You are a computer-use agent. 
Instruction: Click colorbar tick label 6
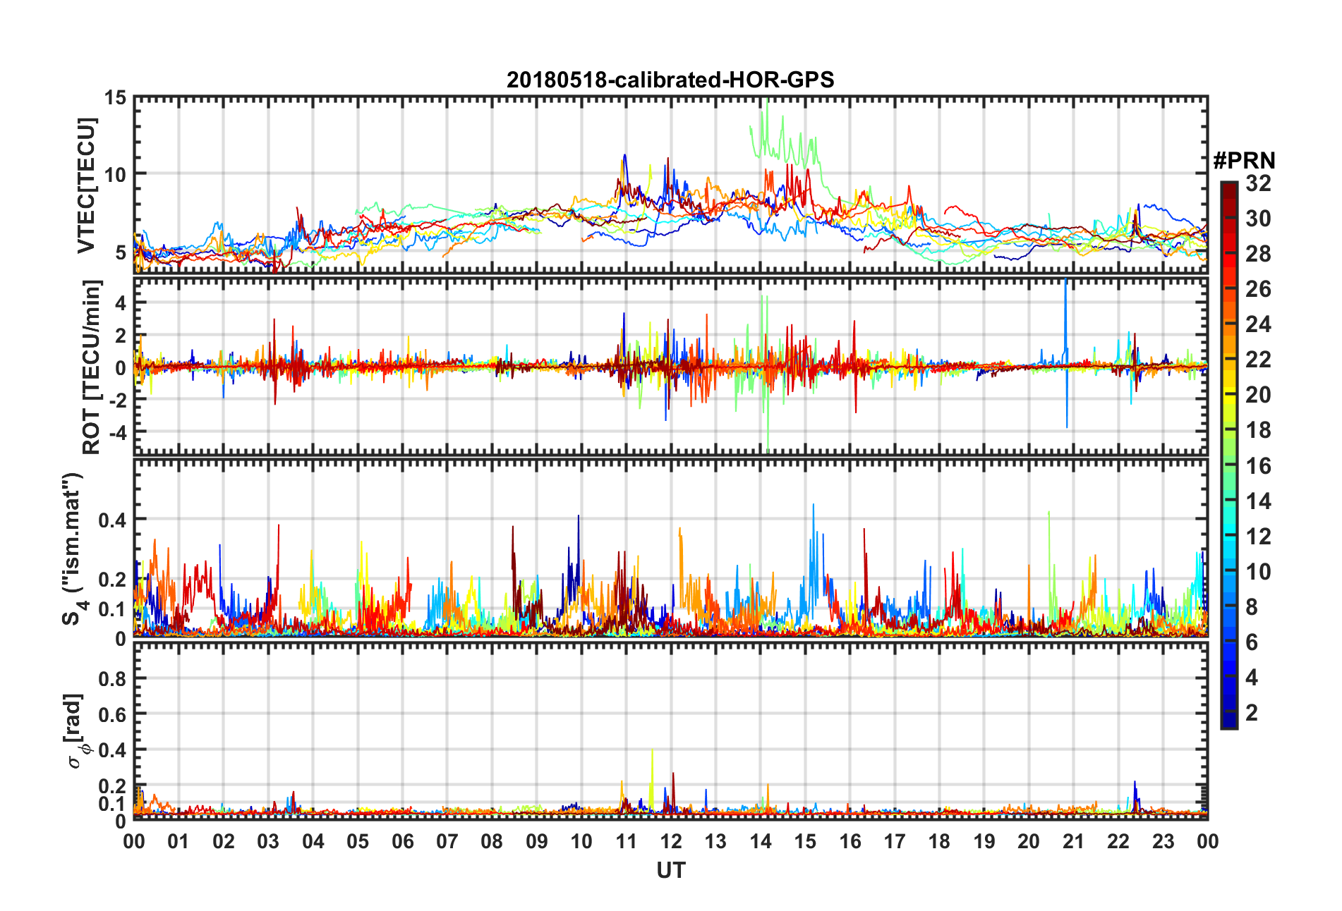tap(1252, 642)
